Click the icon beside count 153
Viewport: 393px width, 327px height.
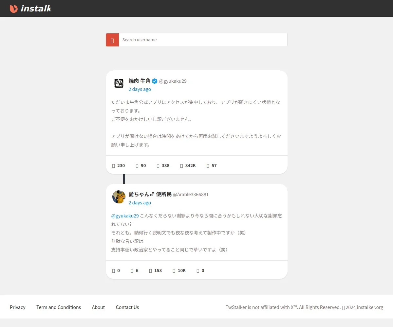click(151, 271)
